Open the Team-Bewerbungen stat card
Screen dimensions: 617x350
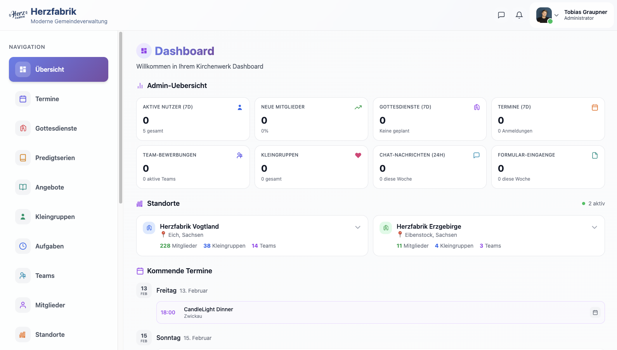[193, 167]
